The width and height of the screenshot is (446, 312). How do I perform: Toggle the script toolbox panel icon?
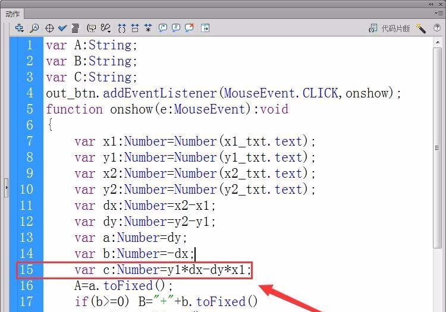coord(205,28)
